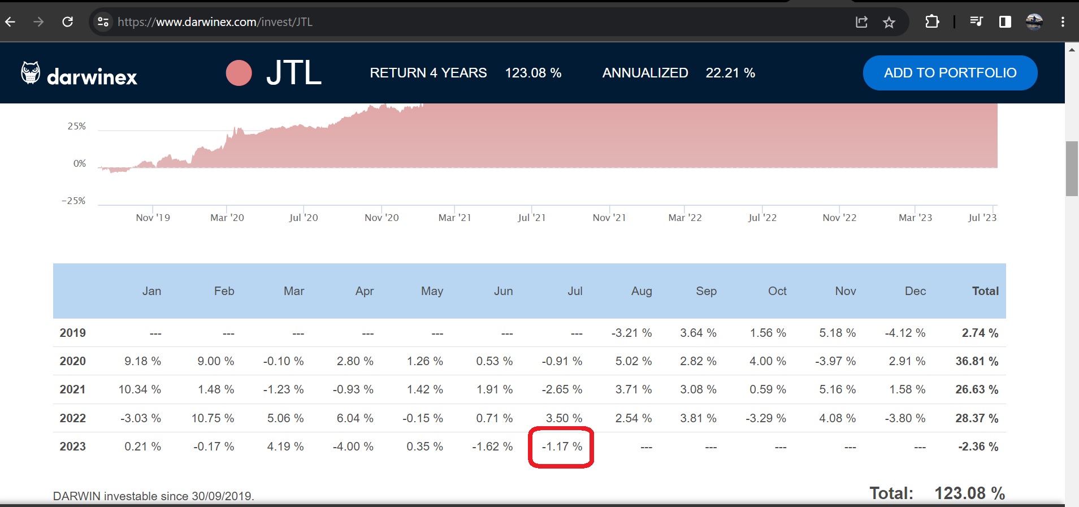Click the Nov '20 chart axis marker
Viewport: 1079px width, 507px height.
[382, 218]
